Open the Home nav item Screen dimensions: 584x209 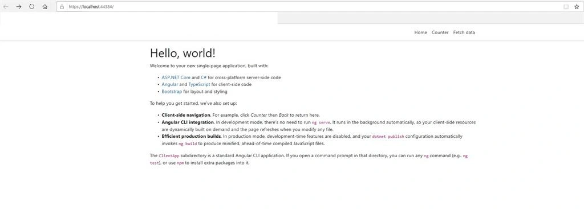click(x=420, y=32)
